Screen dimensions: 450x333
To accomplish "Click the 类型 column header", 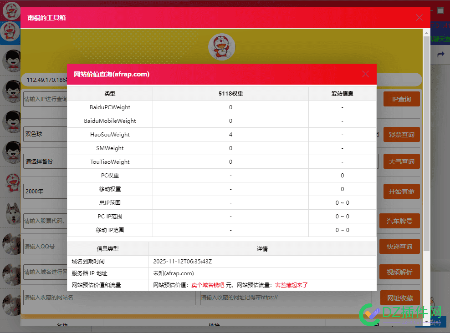I will tap(110, 94).
